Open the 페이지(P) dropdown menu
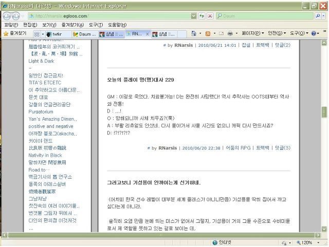The height and width of the screenshot is (247, 329). [252, 33]
